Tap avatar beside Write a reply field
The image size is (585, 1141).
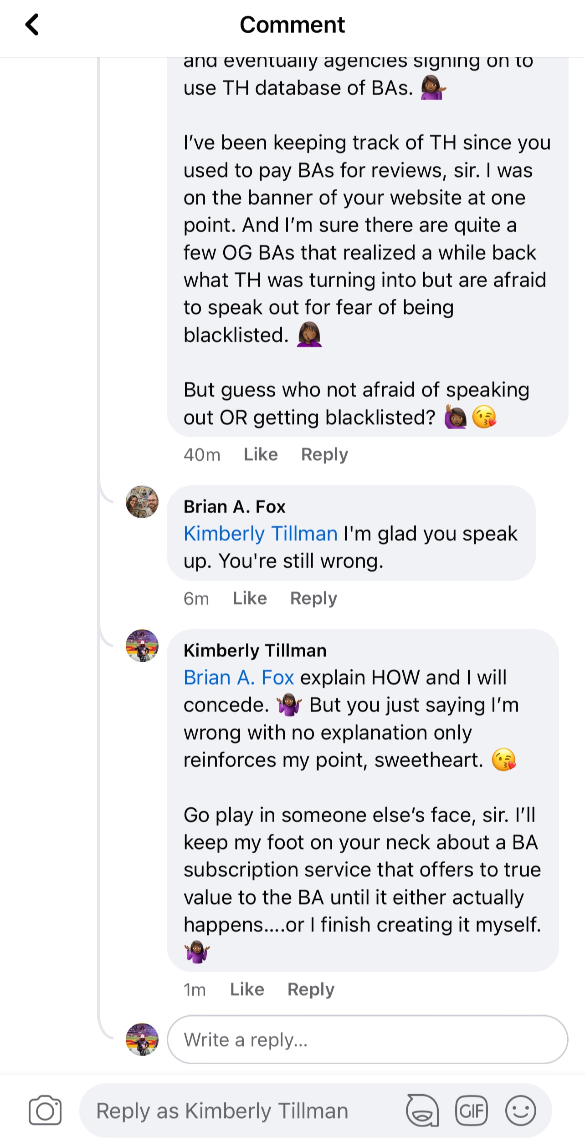tap(142, 1039)
